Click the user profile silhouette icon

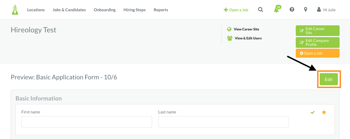tap(319, 10)
